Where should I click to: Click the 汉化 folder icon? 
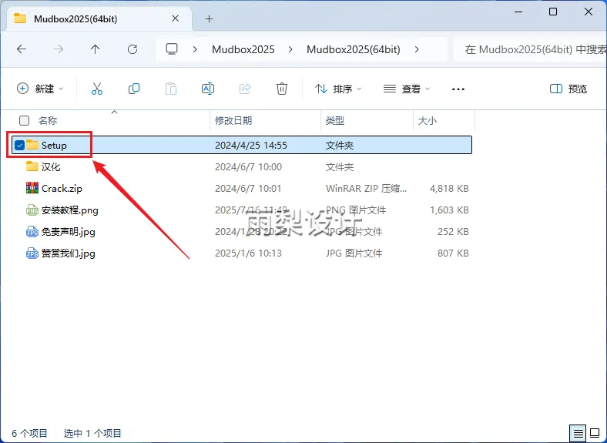[32, 166]
